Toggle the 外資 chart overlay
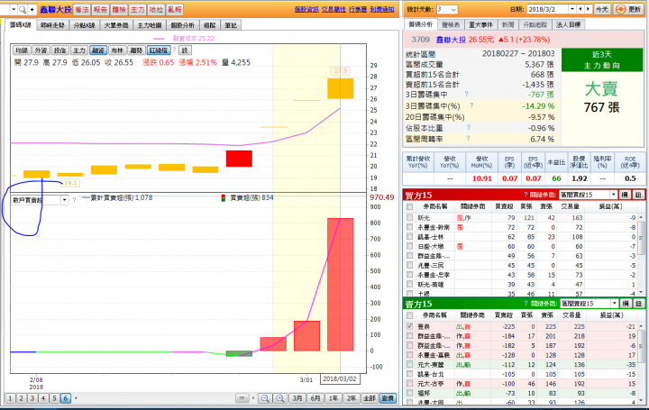The width and height of the screenshot is (649, 410). click(41, 50)
